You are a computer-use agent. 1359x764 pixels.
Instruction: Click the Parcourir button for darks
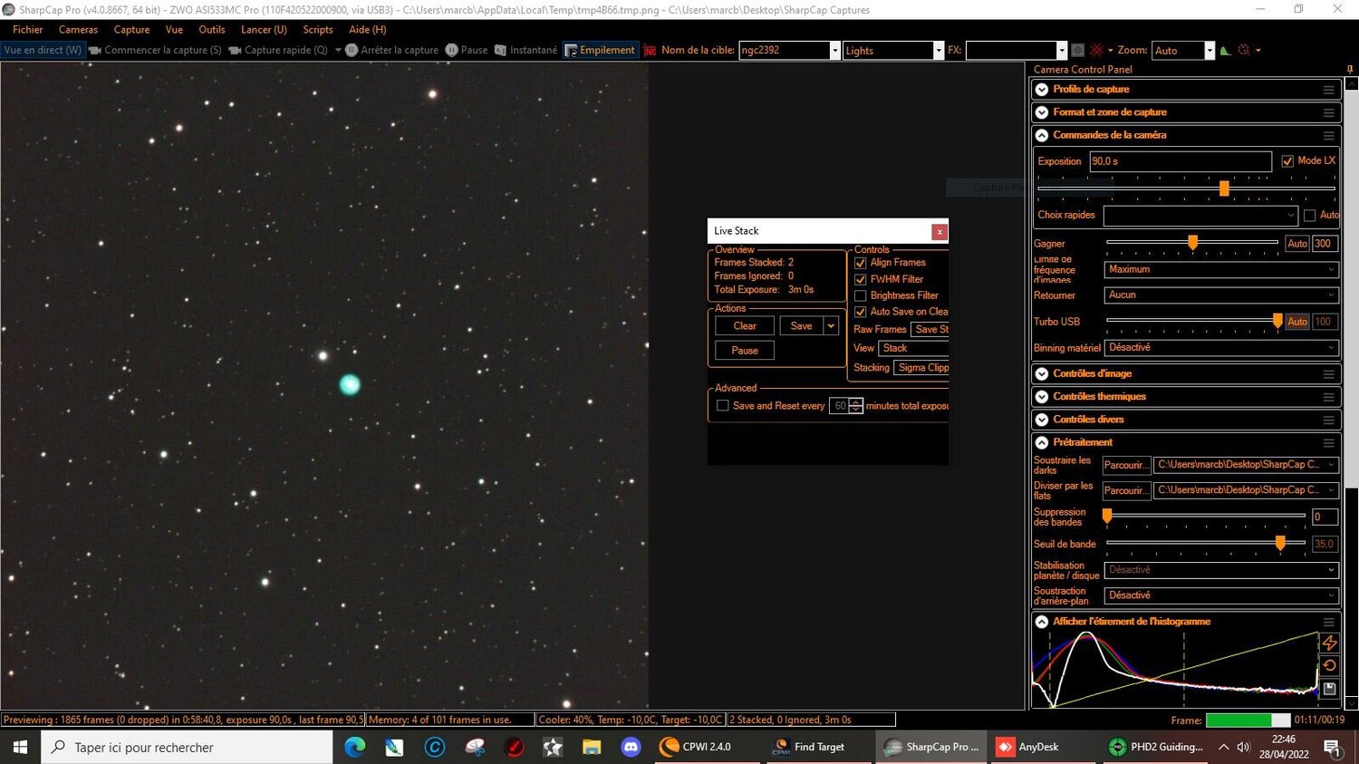1125,464
